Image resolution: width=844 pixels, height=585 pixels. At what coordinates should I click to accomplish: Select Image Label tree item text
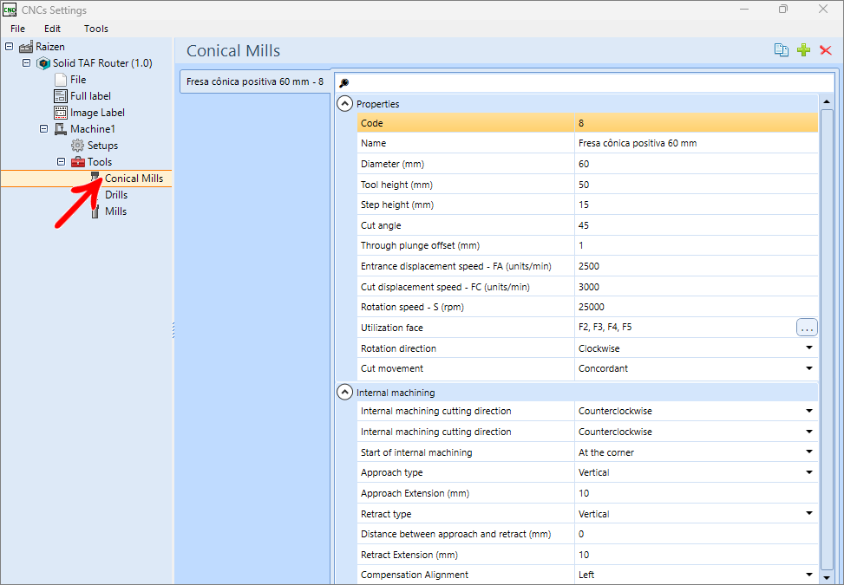coord(97,113)
